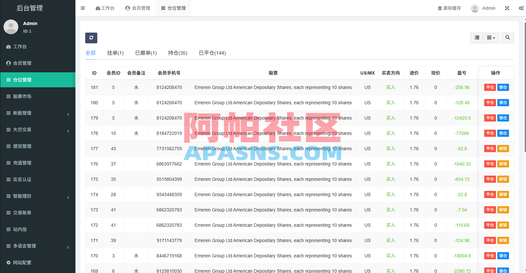Open the columns grid dropdown
The height and width of the screenshot is (273, 526).
pos(491,38)
